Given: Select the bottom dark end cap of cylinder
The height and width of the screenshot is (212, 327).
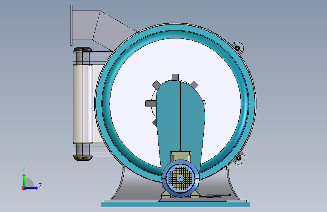Looking at the screenshot, I should [83, 158].
